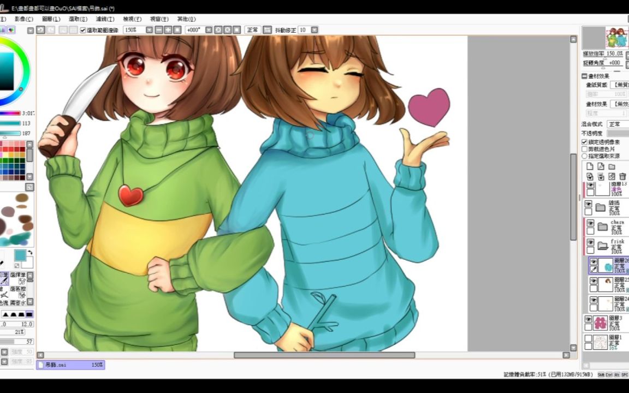Open the +000° rotation angle dropdown
The image size is (629, 393).
coord(209,30)
